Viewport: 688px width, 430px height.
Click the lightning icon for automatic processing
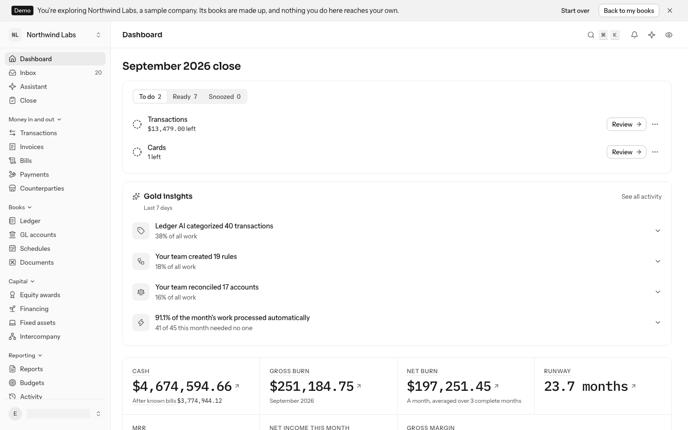tap(141, 322)
